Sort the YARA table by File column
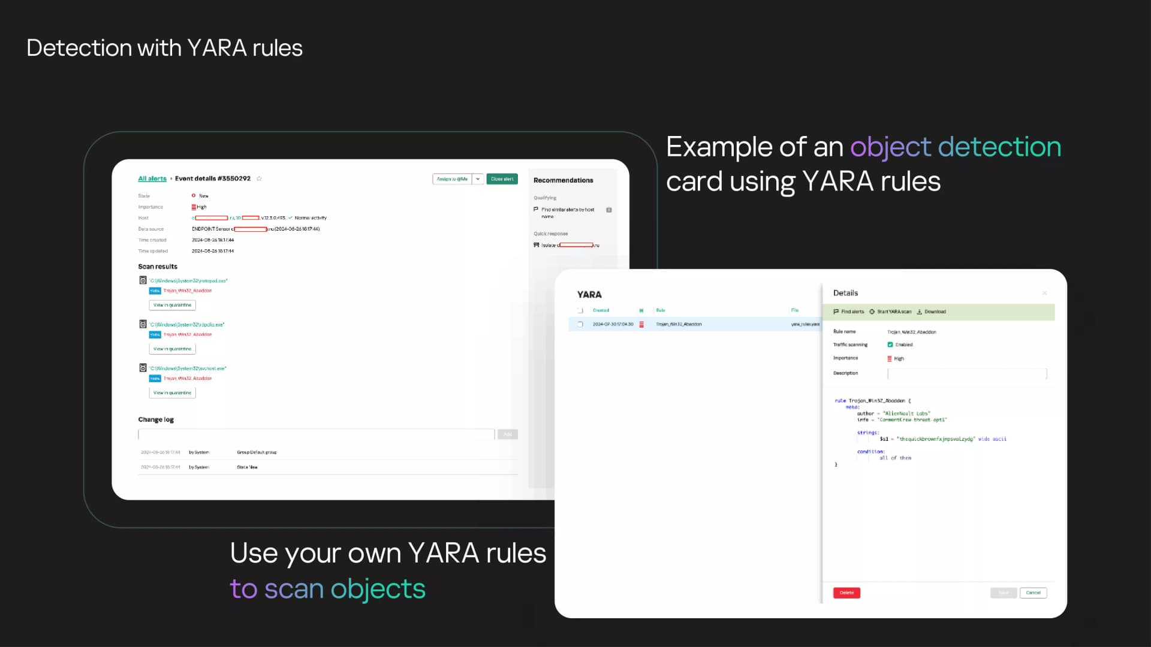The width and height of the screenshot is (1151, 647). 795,310
